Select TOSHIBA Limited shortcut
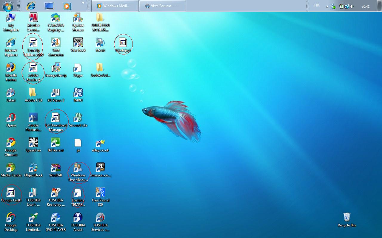382x238 pixels. pyautogui.click(x=33, y=222)
